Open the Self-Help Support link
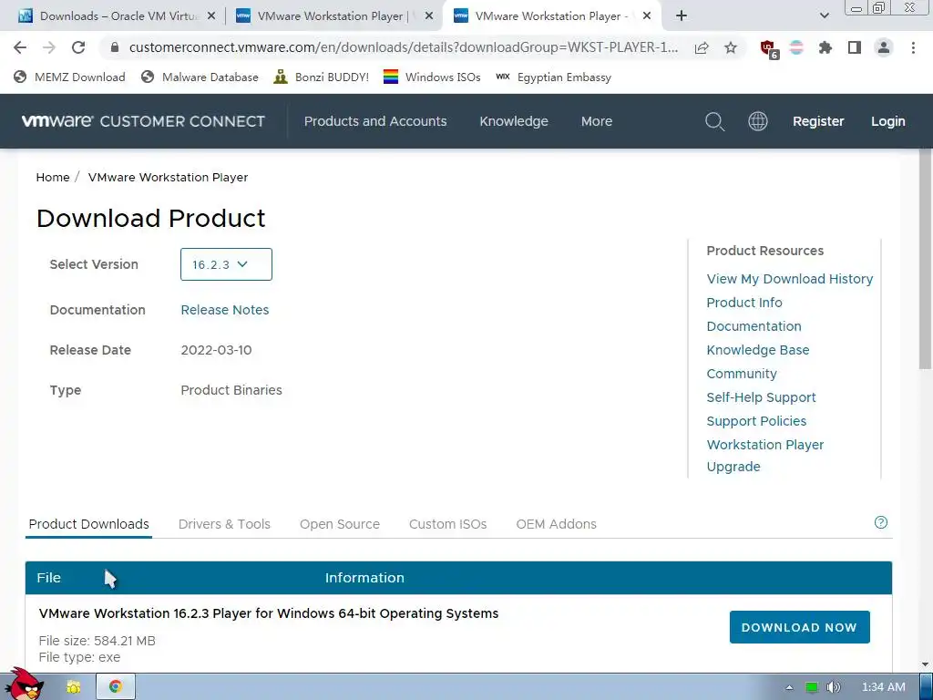Screen dimensions: 933x700 point(761,397)
